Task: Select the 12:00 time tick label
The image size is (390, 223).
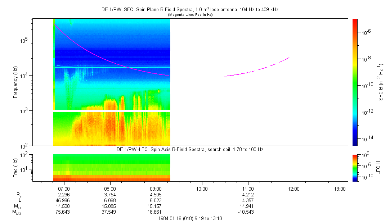Action: [294, 188]
